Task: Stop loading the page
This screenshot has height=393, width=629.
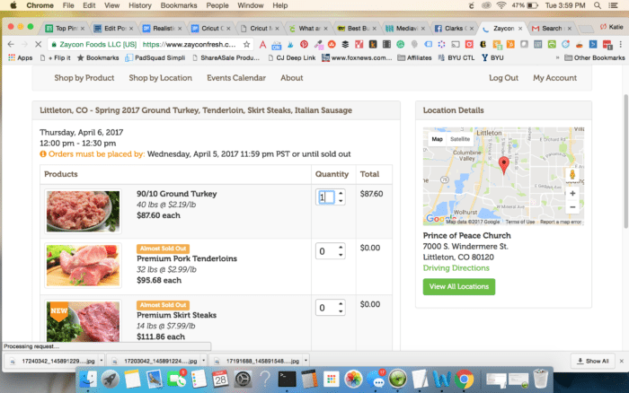Action: point(38,44)
